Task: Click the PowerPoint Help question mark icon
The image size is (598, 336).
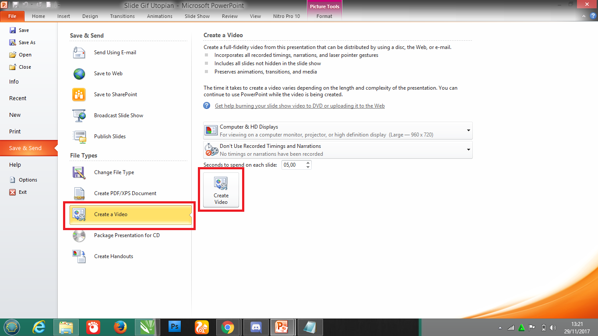Action: 593,16
